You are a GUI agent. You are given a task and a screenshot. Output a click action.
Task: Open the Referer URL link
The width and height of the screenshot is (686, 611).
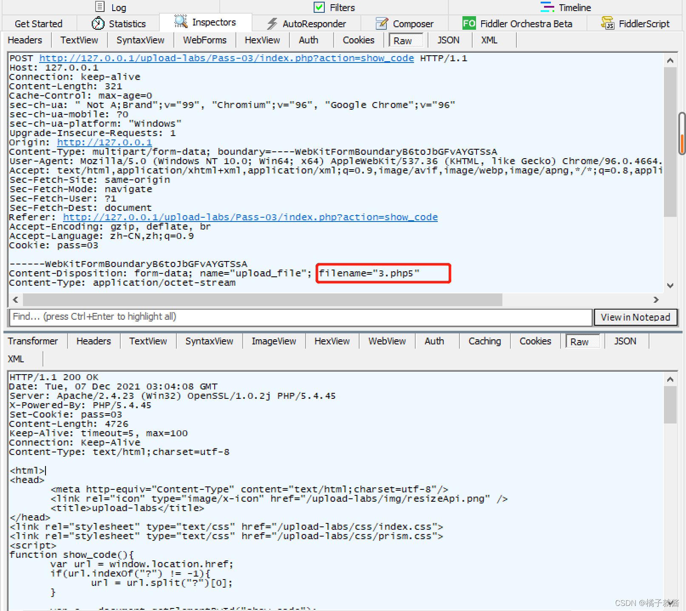click(x=250, y=217)
